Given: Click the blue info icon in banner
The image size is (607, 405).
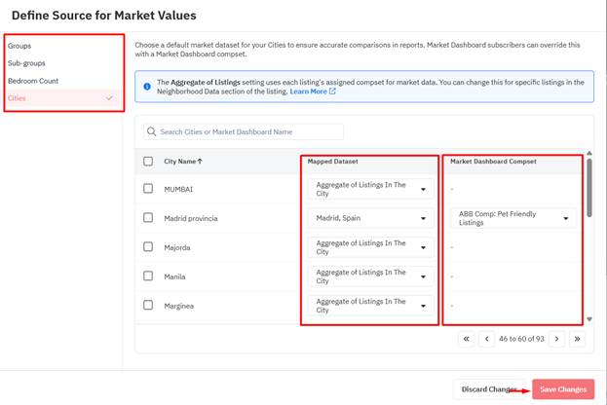Looking at the screenshot, I should coord(147,87).
